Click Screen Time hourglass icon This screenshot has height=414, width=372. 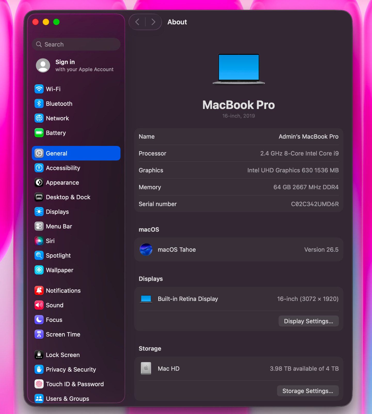point(39,334)
